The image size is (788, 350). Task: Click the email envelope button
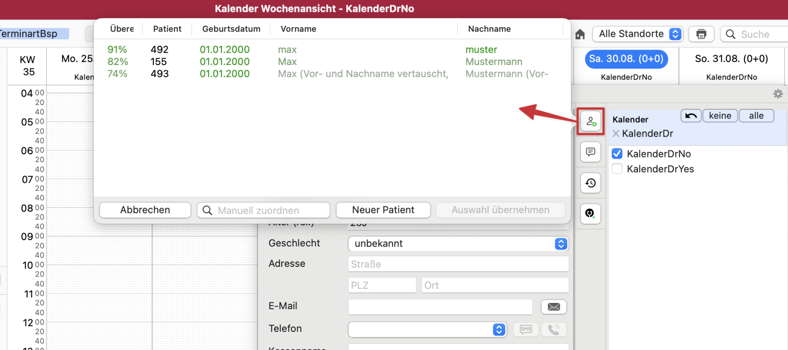click(x=554, y=307)
